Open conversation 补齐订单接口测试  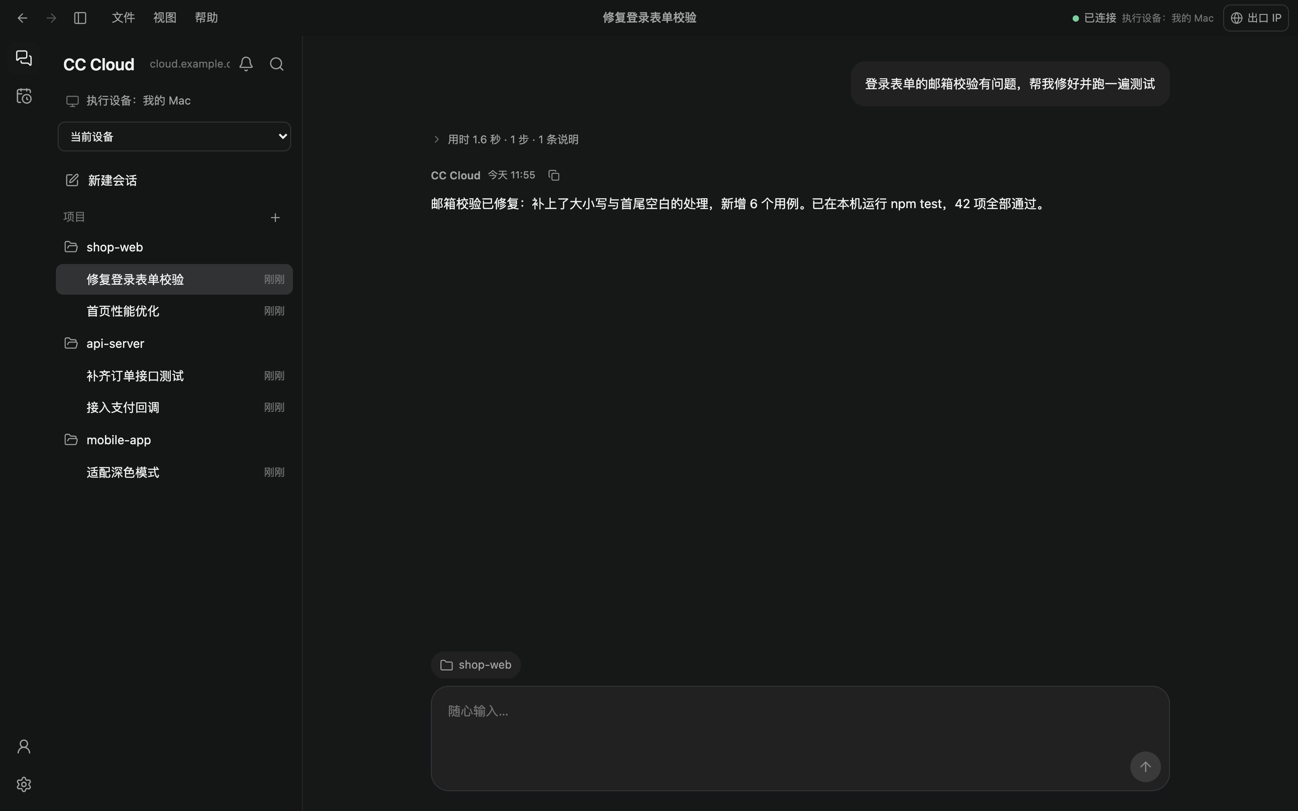[174, 376]
